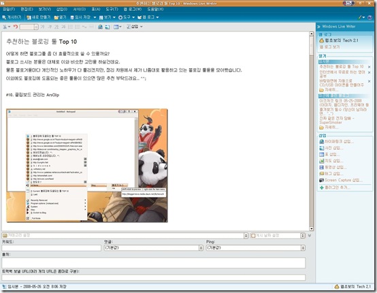The height and width of the screenshot is (293, 377).
Task: Click the 키워드 input field
Action: pyautogui.click(x=52, y=248)
